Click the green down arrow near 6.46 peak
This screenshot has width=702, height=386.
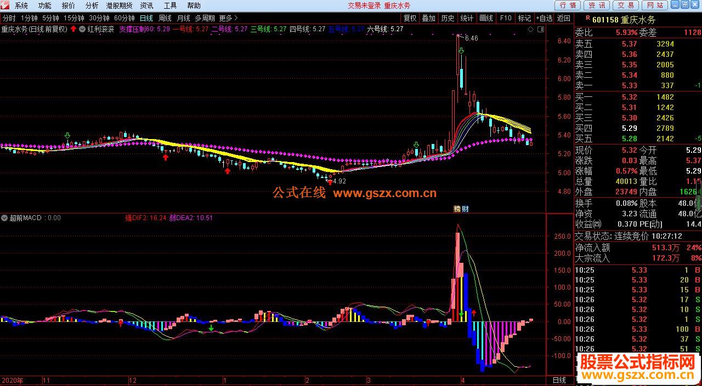point(462,51)
